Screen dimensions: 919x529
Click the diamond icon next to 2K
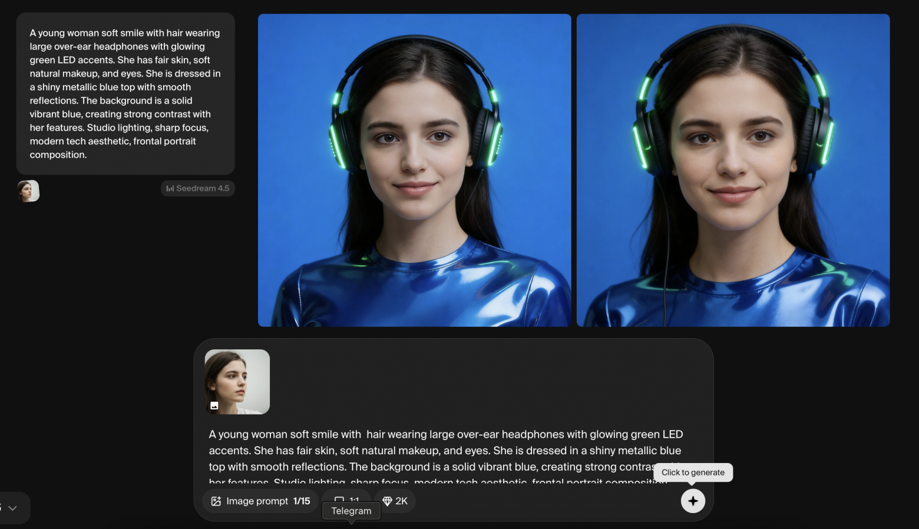coord(387,501)
